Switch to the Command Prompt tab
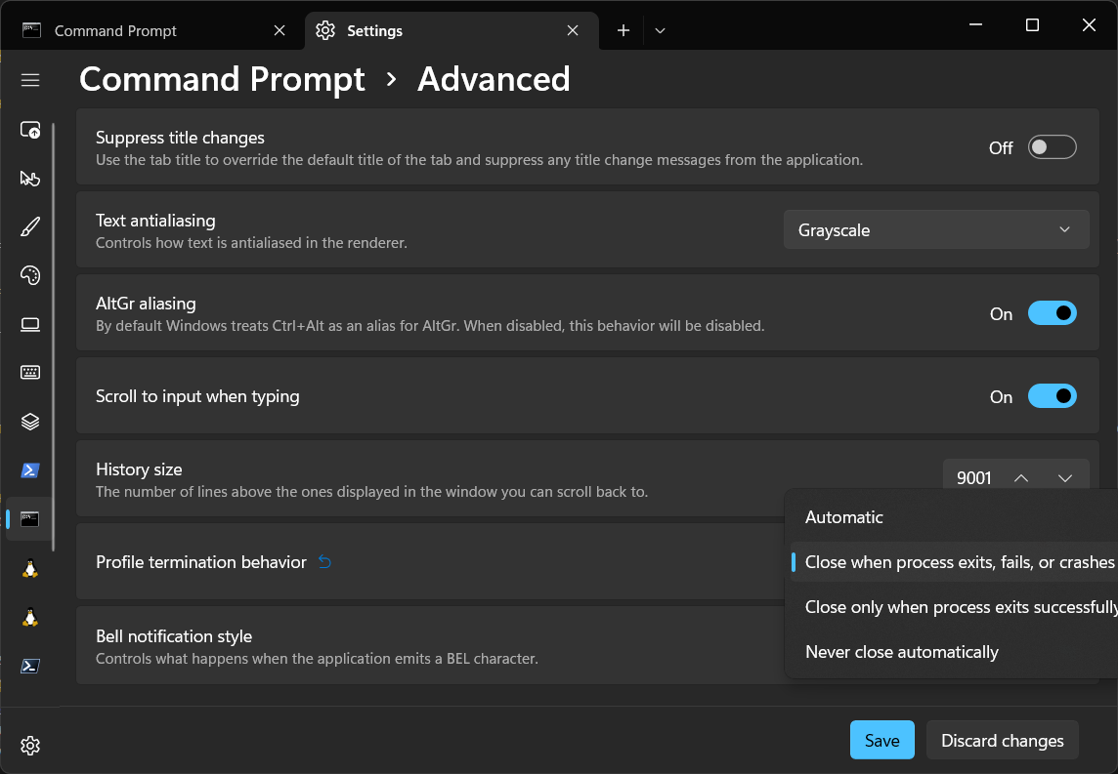The height and width of the screenshot is (774, 1118). [115, 31]
